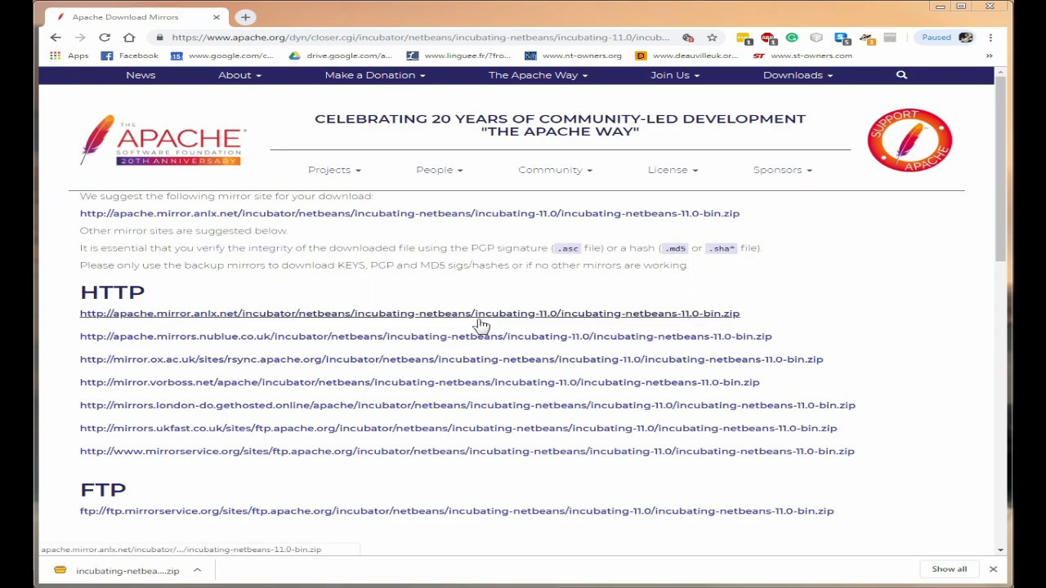Open the mirror.ox.ac.uk mirror link

point(451,359)
